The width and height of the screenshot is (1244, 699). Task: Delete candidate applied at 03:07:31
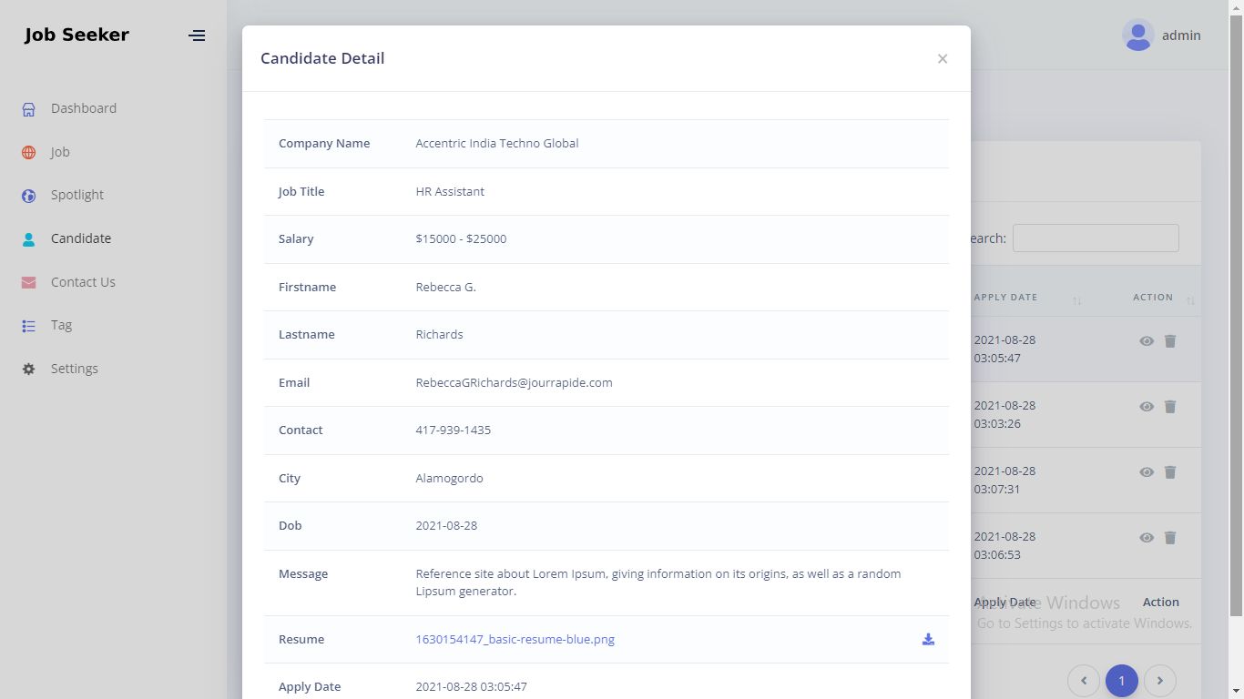[x=1170, y=472]
